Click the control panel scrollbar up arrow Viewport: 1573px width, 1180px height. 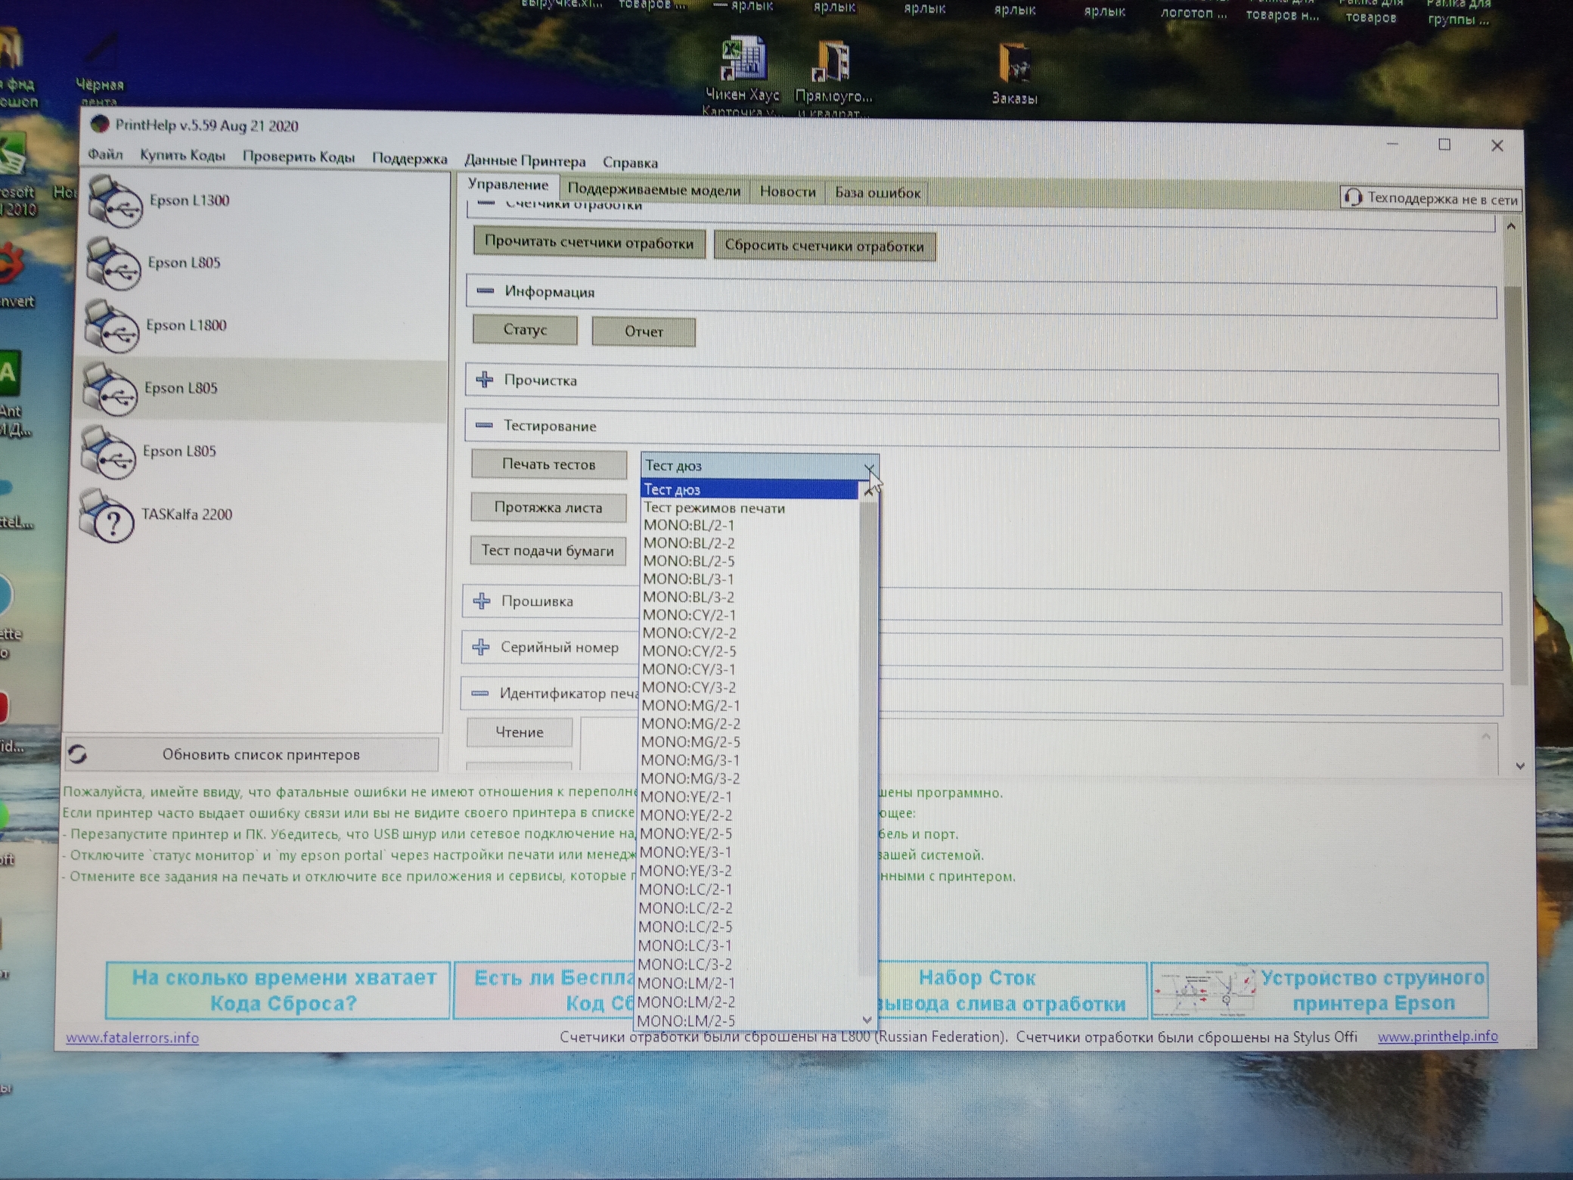click(1511, 226)
